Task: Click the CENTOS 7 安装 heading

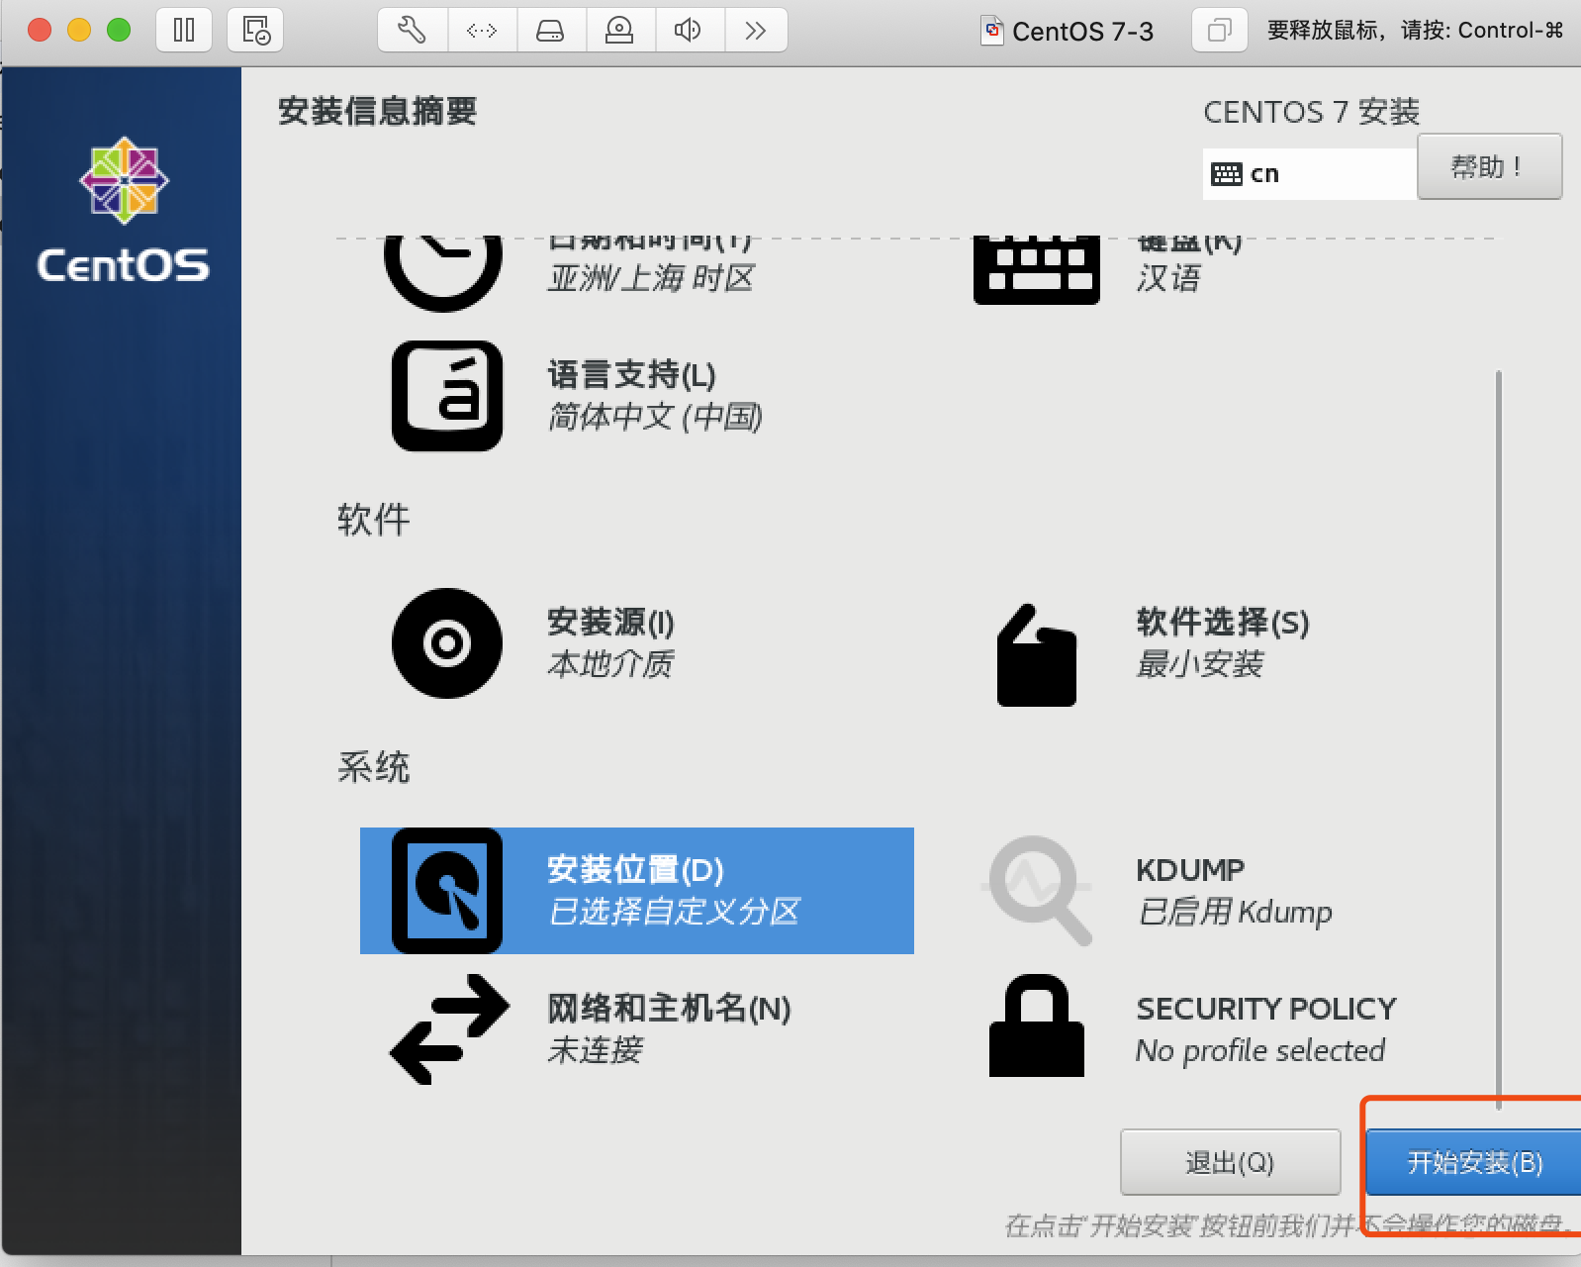Action: tap(1312, 112)
